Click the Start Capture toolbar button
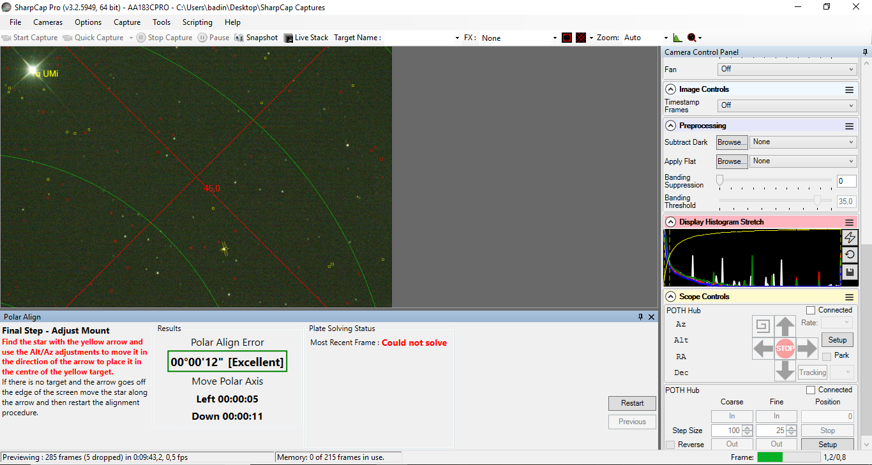This screenshot has width=872, height=465. 30,38
